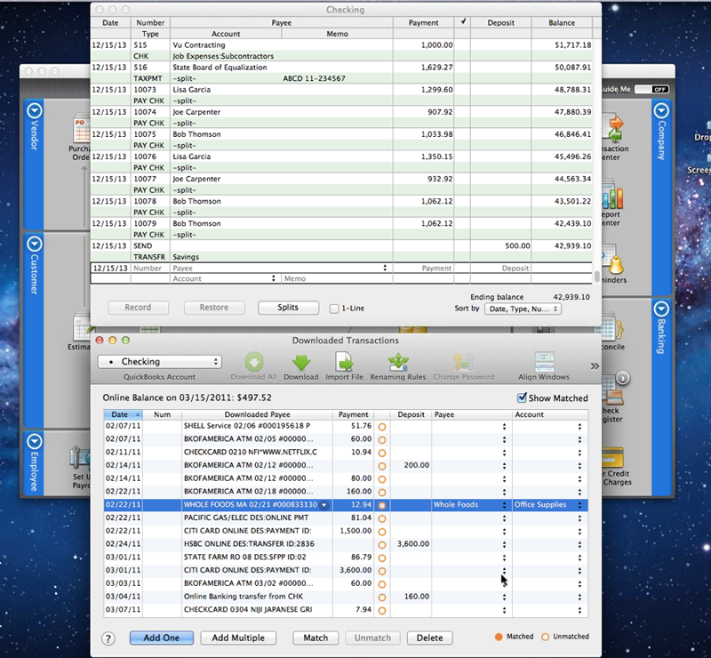Click the green Download arrow icon

point(301,363)
